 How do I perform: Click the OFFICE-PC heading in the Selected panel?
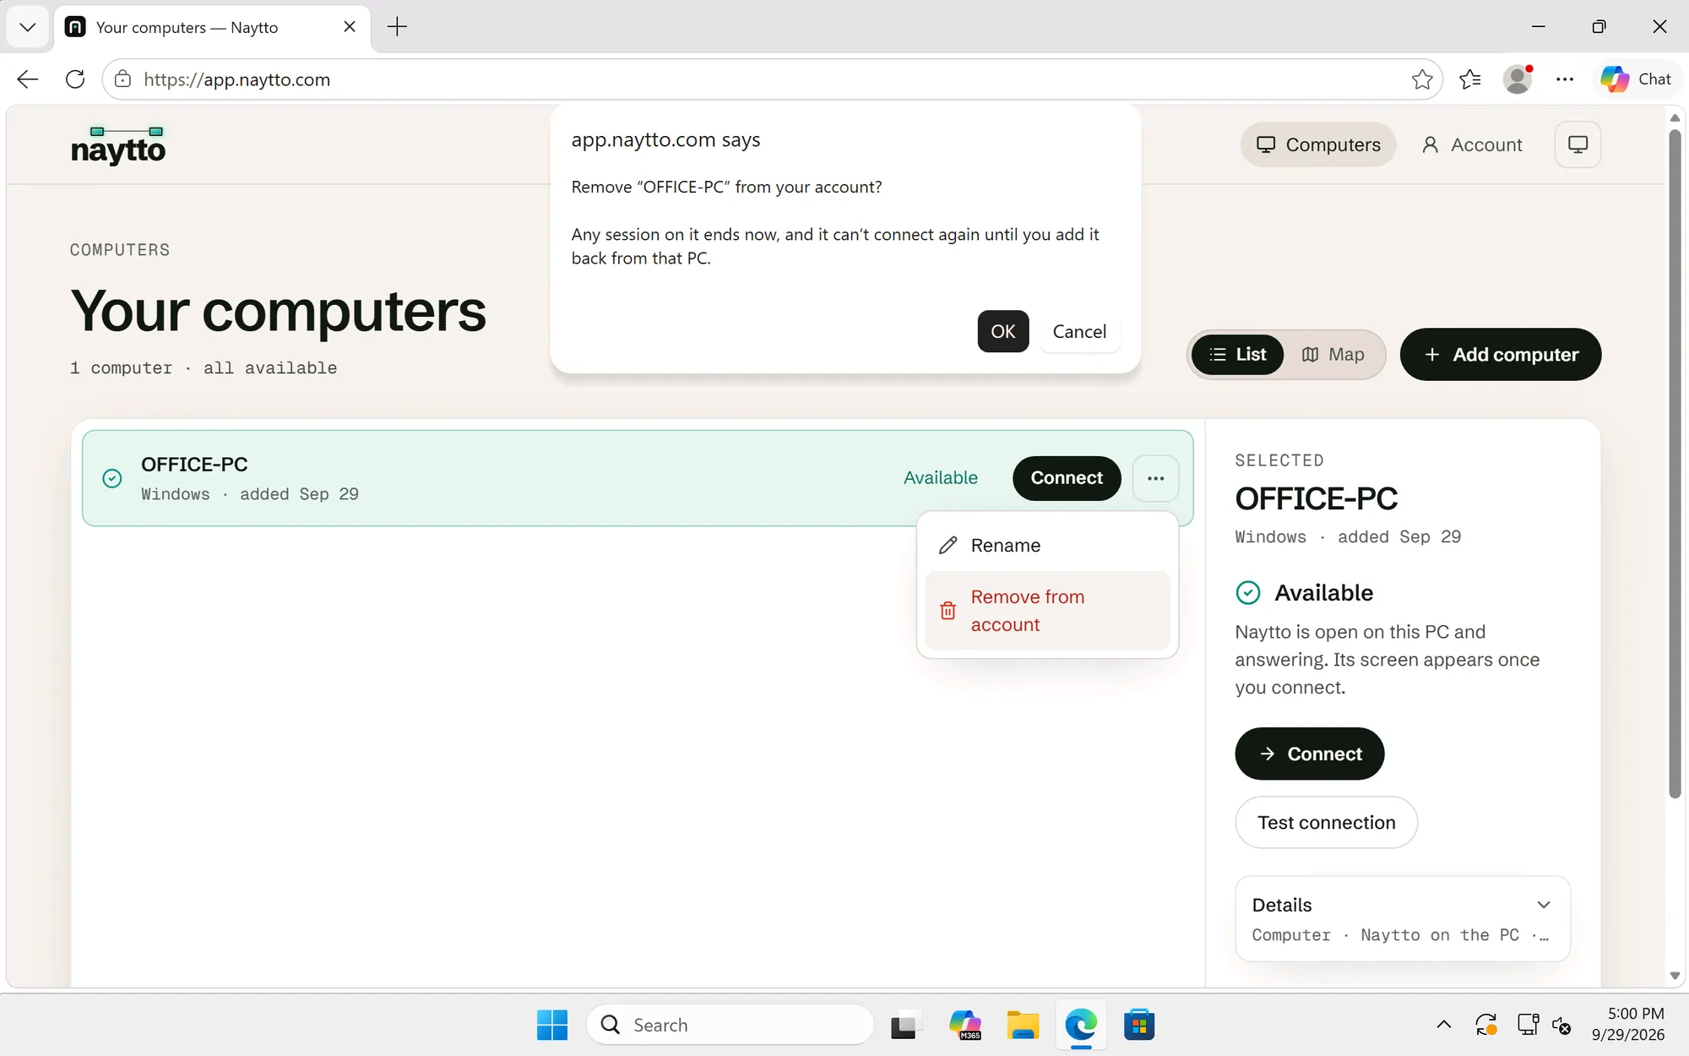[x=1316, y=499]
